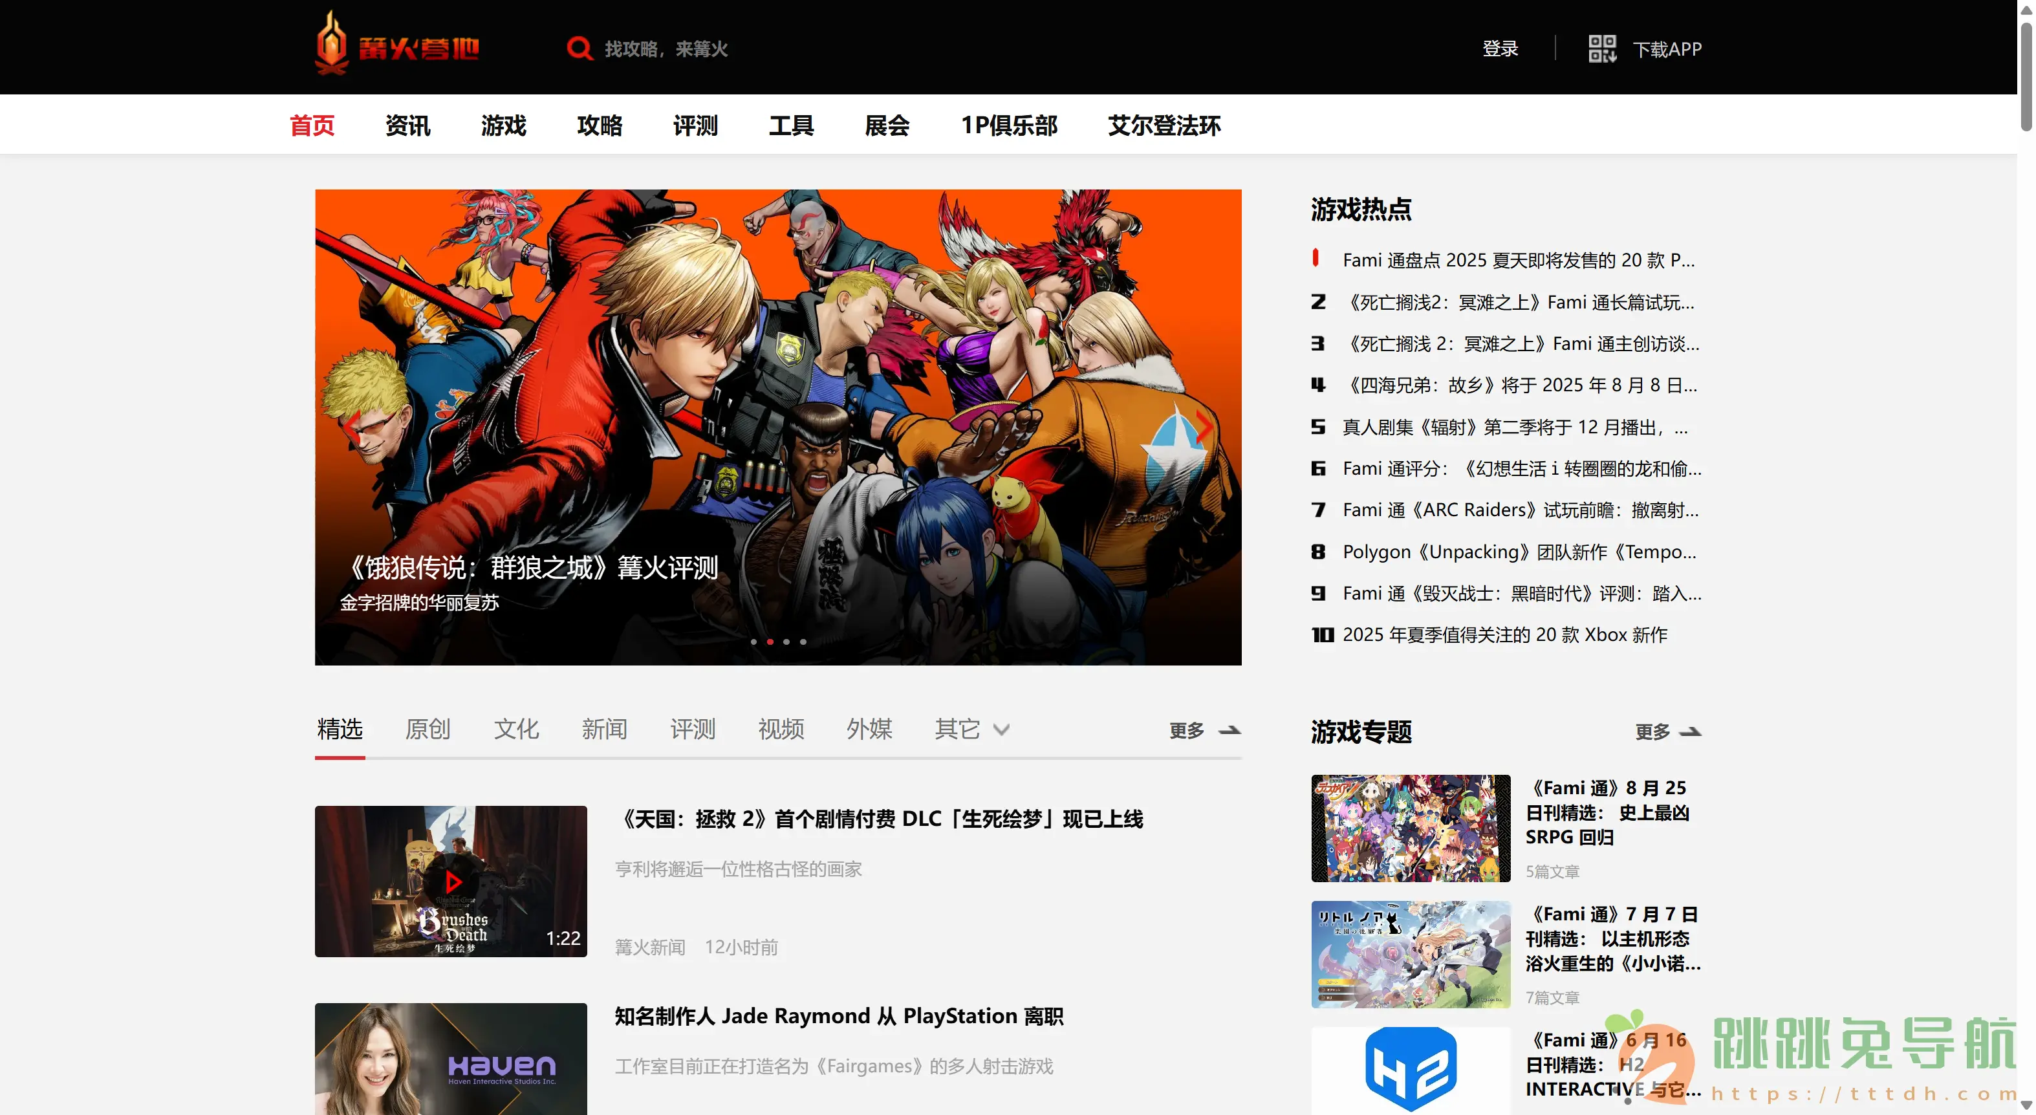Open the 攻略 navigation item
Image resolution: width=2036 pixels, height=1115 pixels.
pyautogui.click(x=600, y=125)
